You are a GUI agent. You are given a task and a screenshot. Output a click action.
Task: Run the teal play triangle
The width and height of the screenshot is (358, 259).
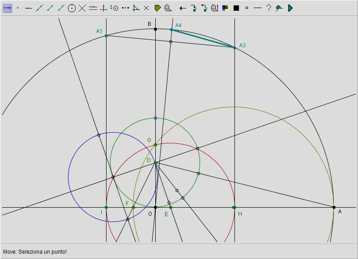point(290,8)
